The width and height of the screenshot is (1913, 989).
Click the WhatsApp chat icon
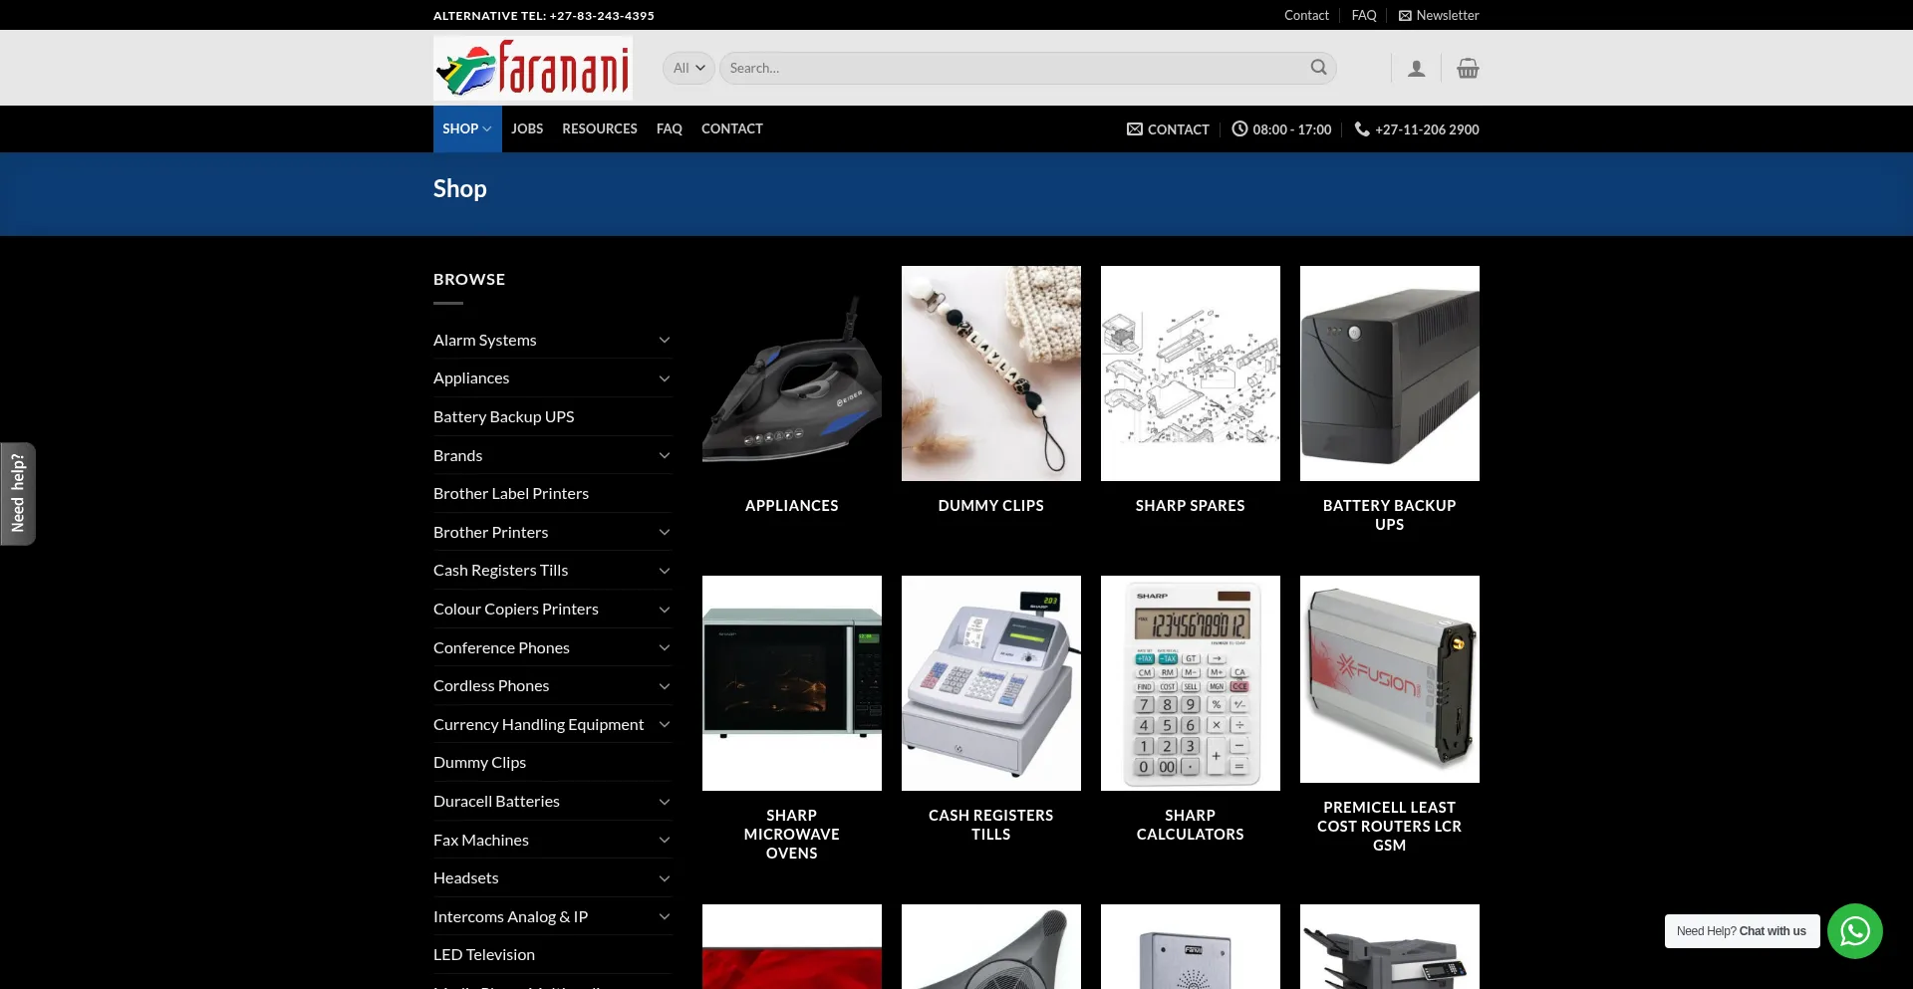coord(1855,931)
